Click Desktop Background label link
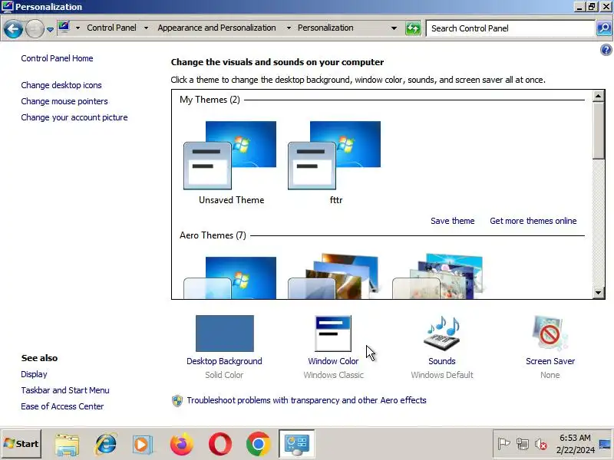 (224, 361)
